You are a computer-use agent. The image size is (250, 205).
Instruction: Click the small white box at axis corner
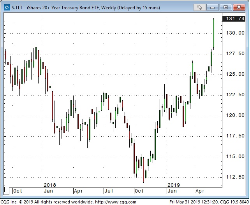[7, 191]
